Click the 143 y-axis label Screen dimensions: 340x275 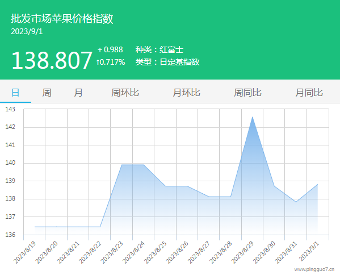coord(10,109)
